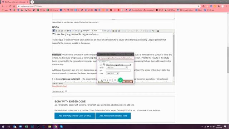Click the Title input field in link dialog
Image resolution: width=229 pixels, height=129 pixels.
pyautogui.click(x=118, y=71)
